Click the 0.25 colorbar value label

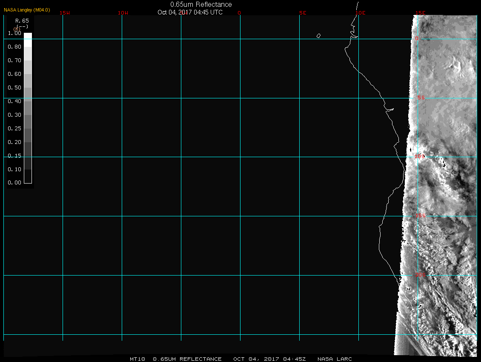14,128
